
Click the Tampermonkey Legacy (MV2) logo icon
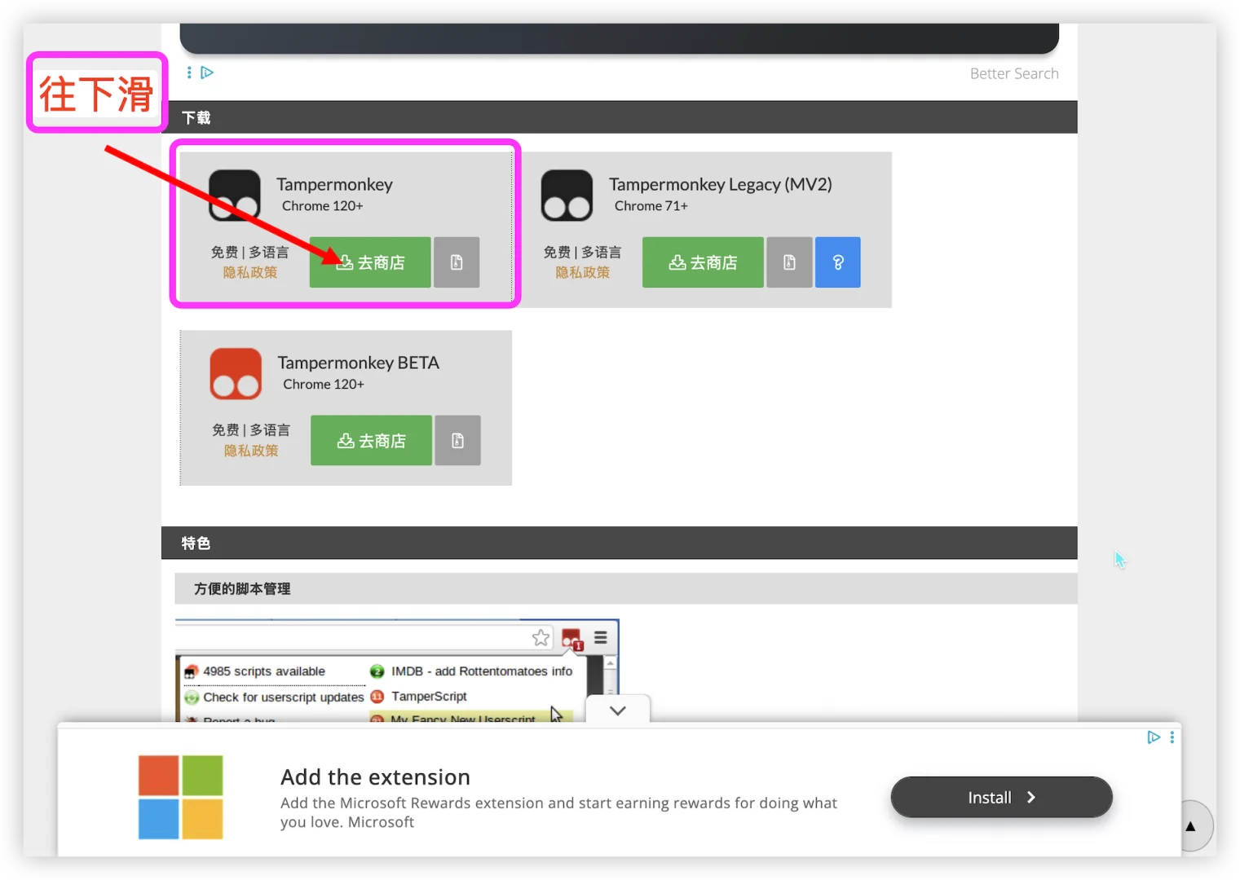click(567, 196)
